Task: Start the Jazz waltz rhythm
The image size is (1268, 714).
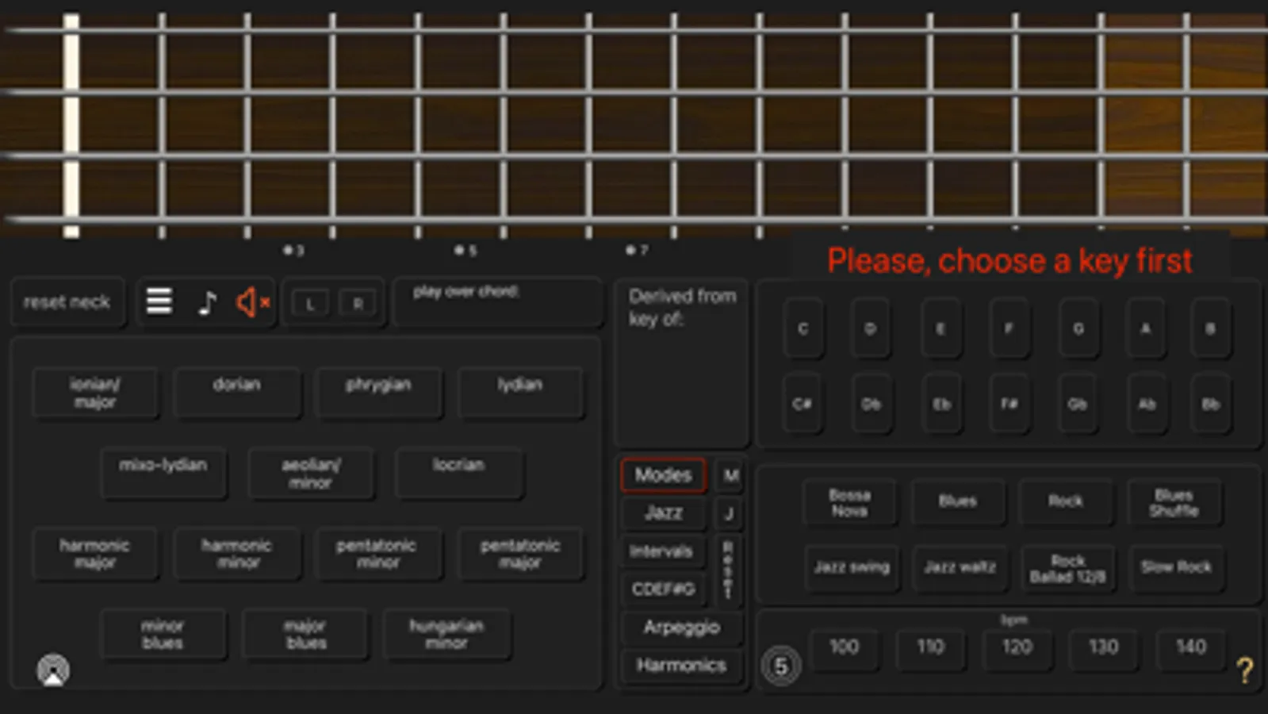Action: 960,567
